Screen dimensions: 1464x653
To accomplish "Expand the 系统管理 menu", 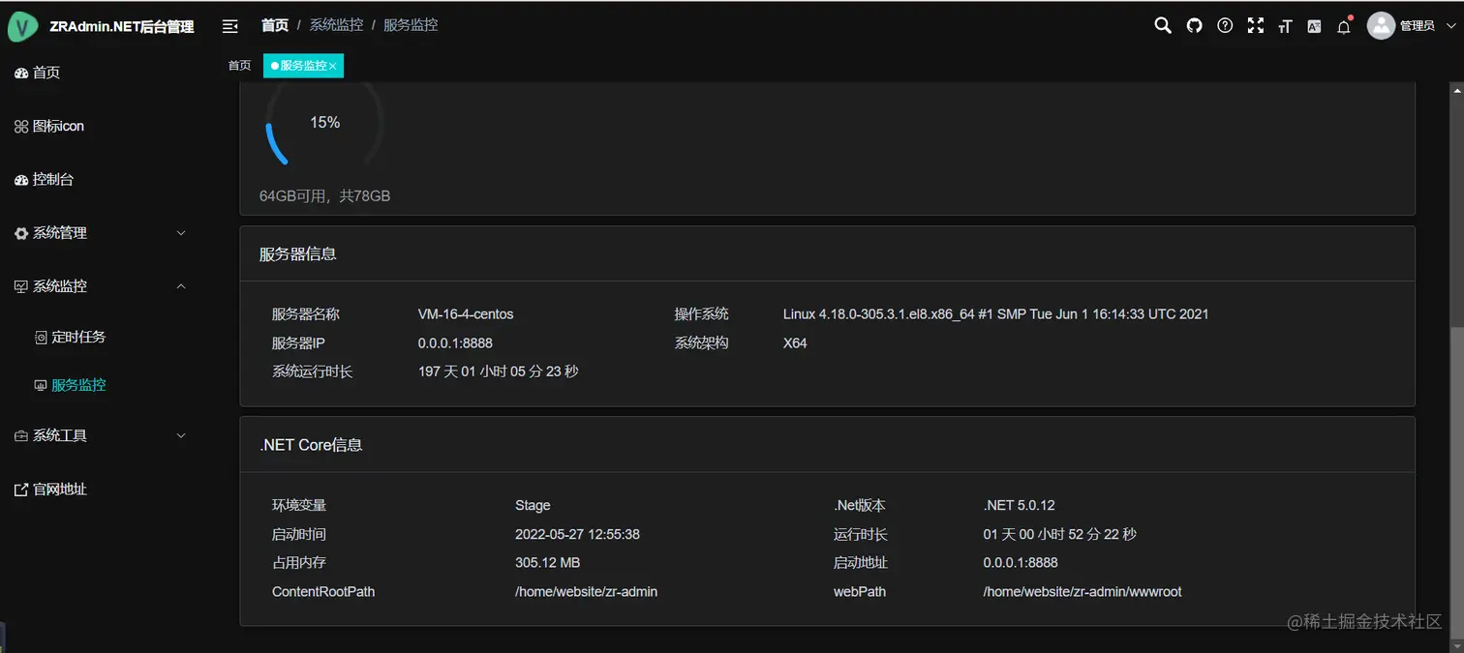I will click(97, 233).
